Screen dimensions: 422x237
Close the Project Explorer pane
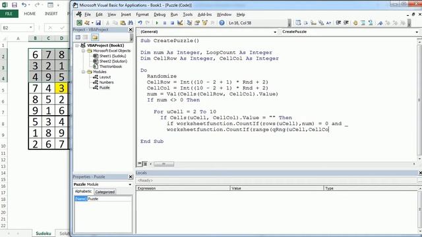pyautogui.click(x=131, y=30)
